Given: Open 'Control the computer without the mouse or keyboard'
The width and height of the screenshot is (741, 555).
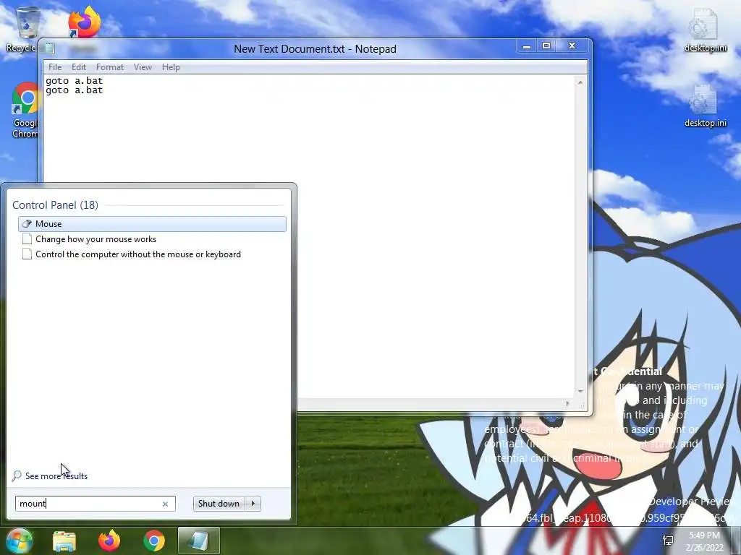Looking at the screenshot, I should [138, 254].
